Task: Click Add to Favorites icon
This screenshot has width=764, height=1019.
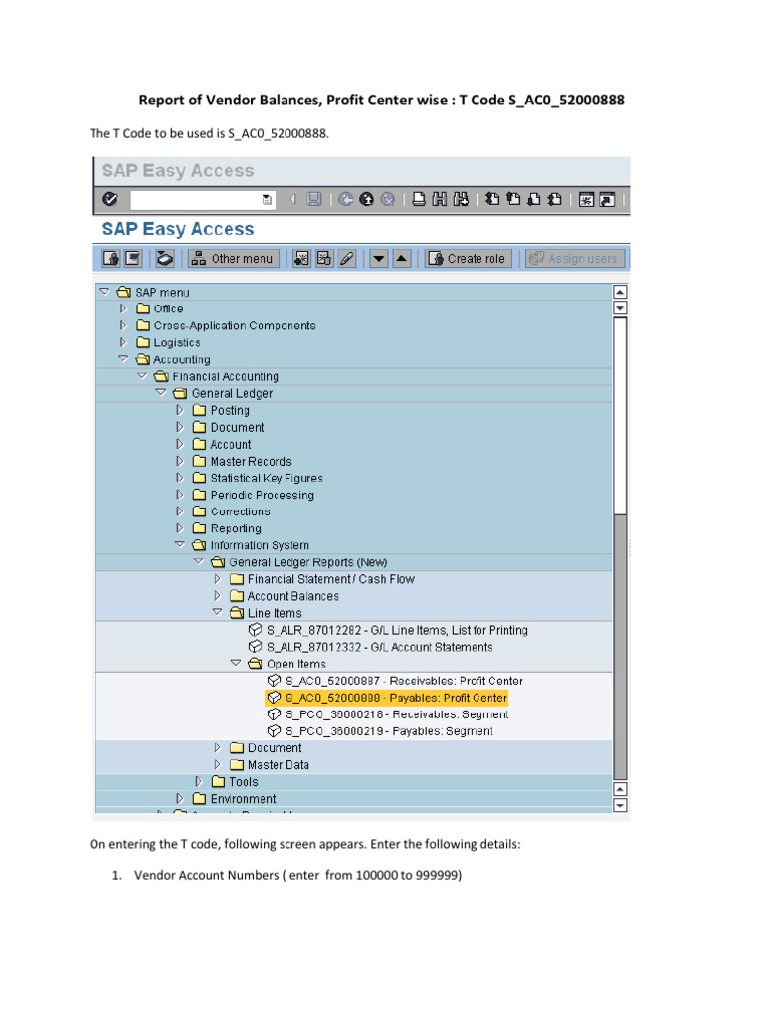Action: coord(301,259)
